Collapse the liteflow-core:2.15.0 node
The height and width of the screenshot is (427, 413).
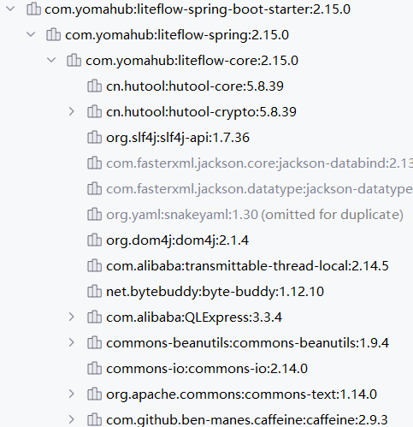point(51,60)
